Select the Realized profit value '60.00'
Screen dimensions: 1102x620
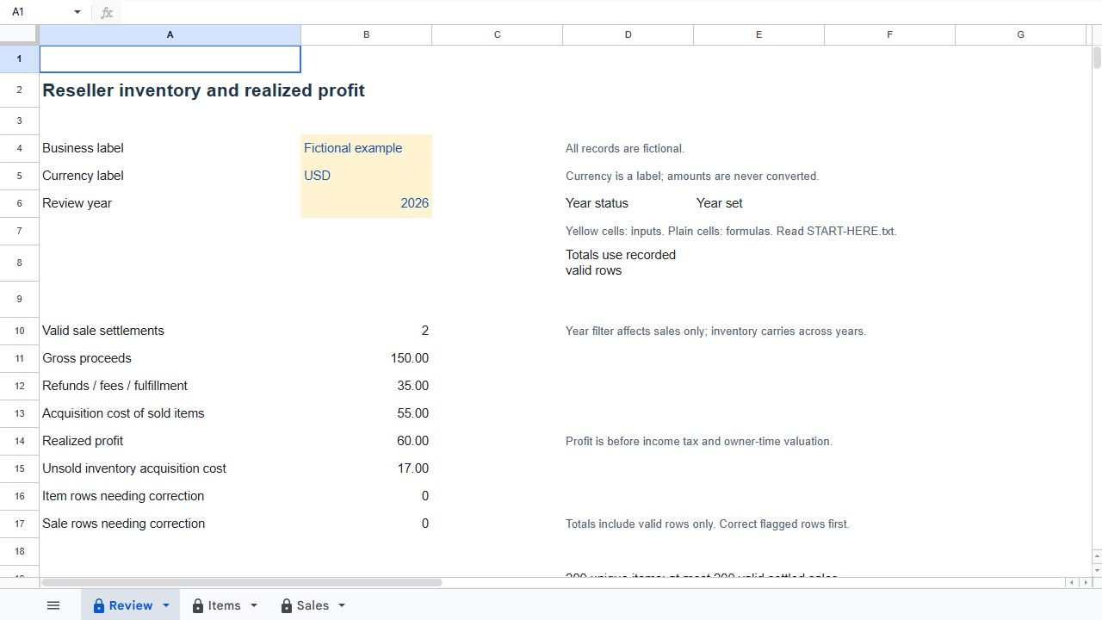[366, 441]
